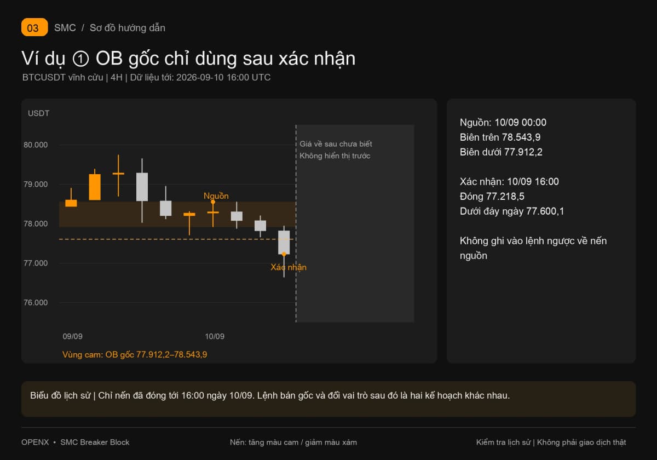Click the 10/09 date axis label
The image size is (657, 460).
click(x=215, y=336)
